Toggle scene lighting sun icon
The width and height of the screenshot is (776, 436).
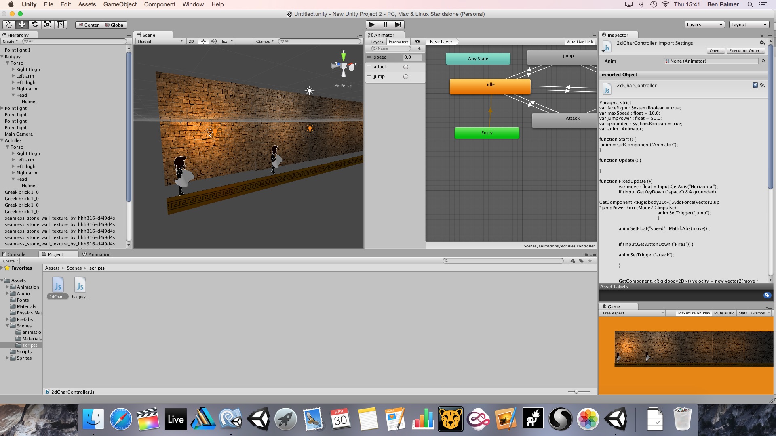[203, 41]
